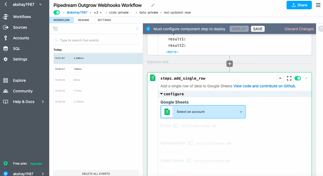323x176 pixels.
Task: Switch to the README tab
Action: (84, 20)
